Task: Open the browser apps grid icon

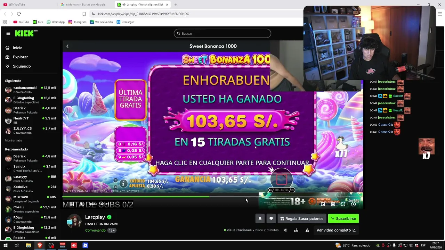Action: tap(5, 22)
